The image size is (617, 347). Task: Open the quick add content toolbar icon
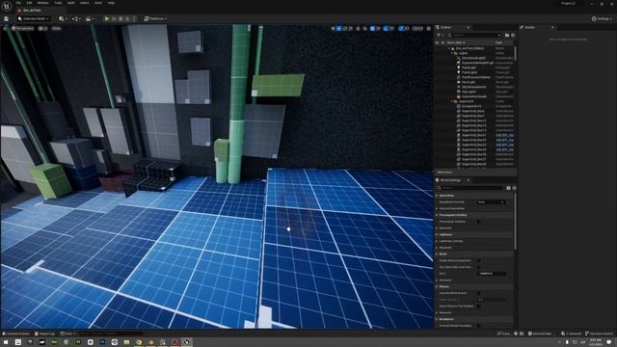point(62,19)
